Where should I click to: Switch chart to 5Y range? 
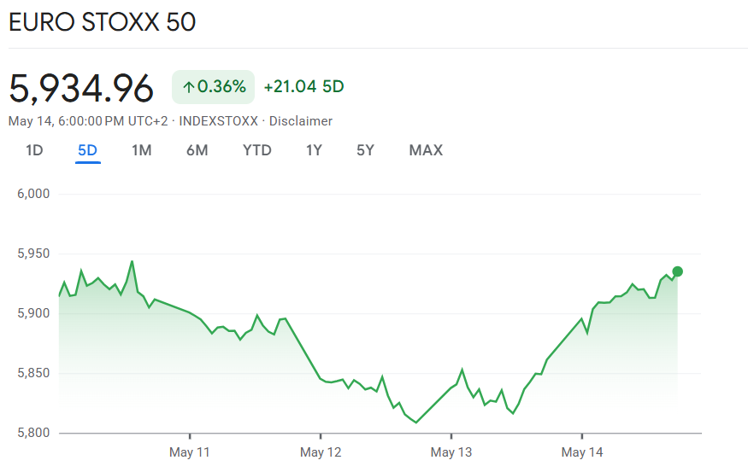[x=365, y=150]
